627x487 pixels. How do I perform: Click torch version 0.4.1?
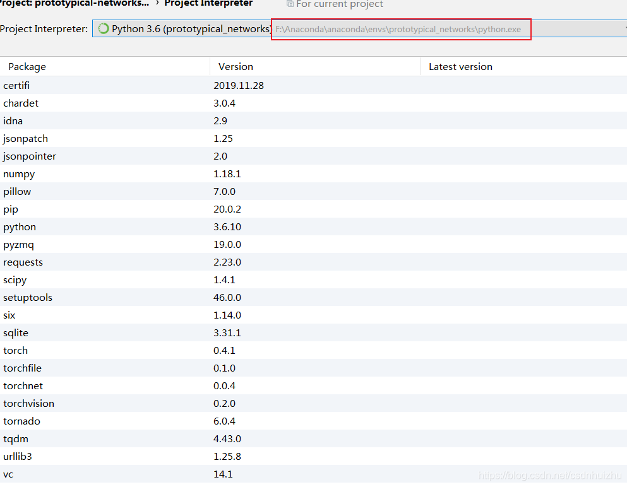[x=224, y=350]
